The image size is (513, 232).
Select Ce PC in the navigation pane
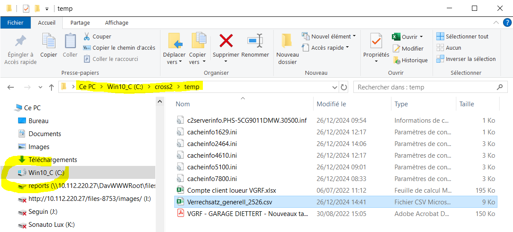pyautogui.click(x=32, y=108)
